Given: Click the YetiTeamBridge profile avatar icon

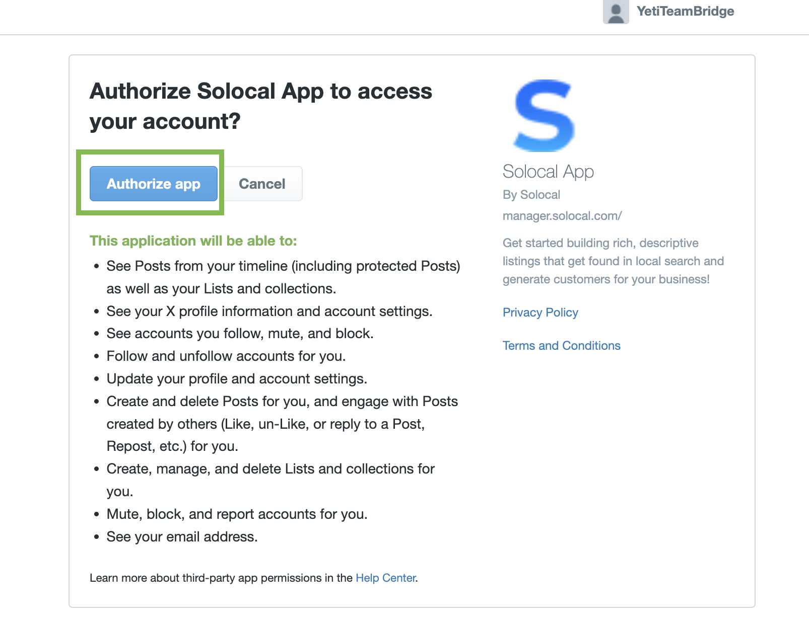Looking at the screenshot, I should click(616, 12).
